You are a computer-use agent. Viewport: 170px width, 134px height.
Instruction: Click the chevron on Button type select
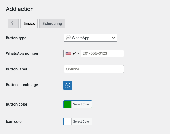click(x=113, y=38)
